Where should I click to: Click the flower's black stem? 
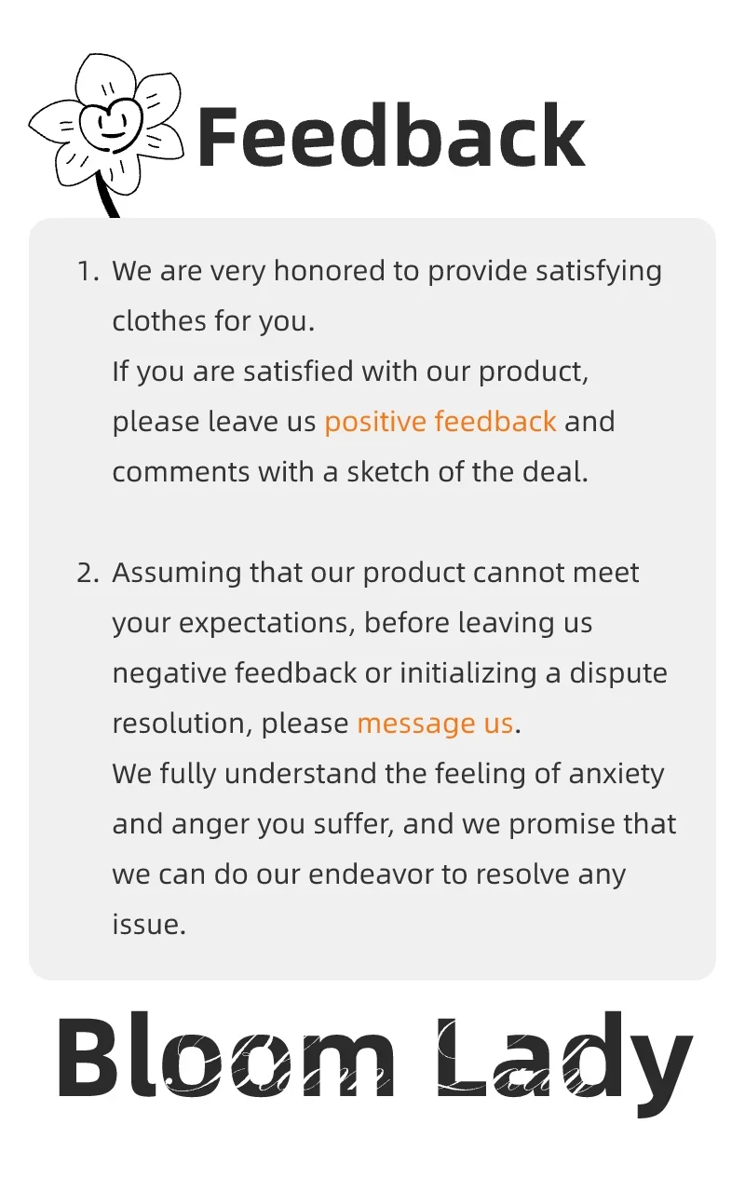(108, 197)
